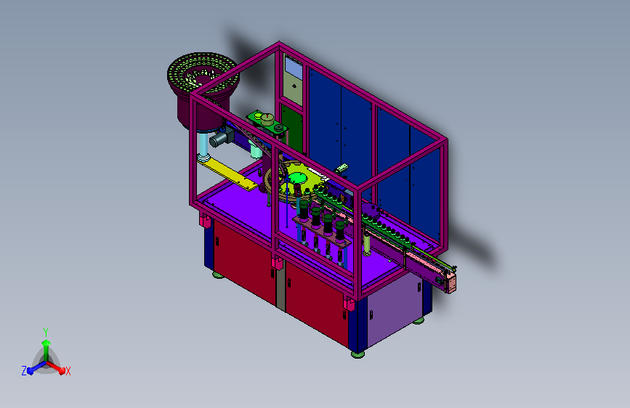
Task: Click the X axis of the orientation triad
Action: click(x=59, y=369)
